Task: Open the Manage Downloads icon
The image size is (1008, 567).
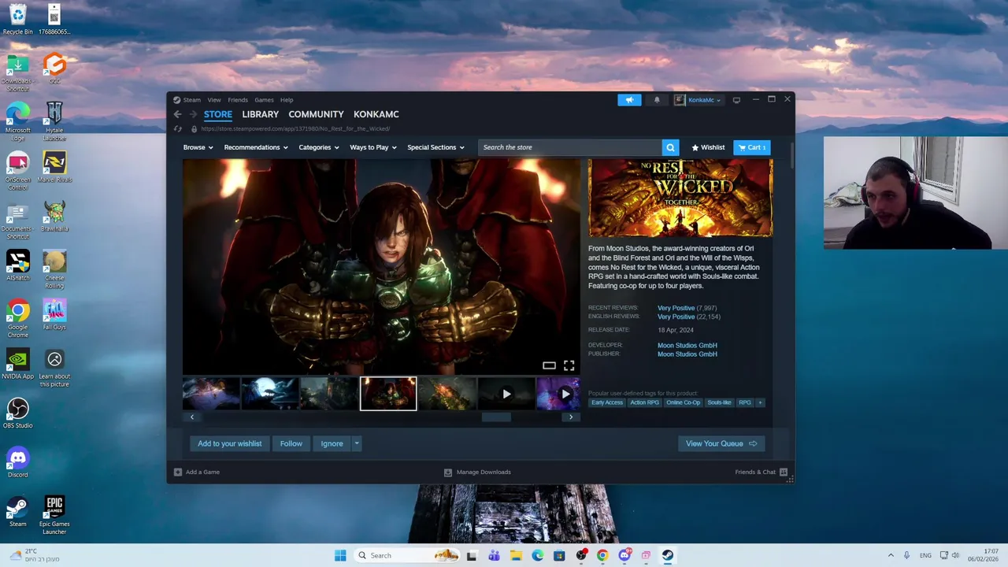Action: [448, 472]
